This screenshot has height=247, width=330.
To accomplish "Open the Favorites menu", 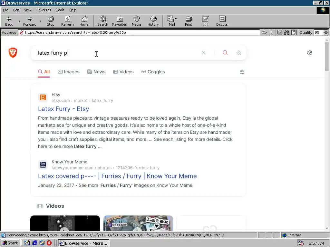I will tap(44, 10).
